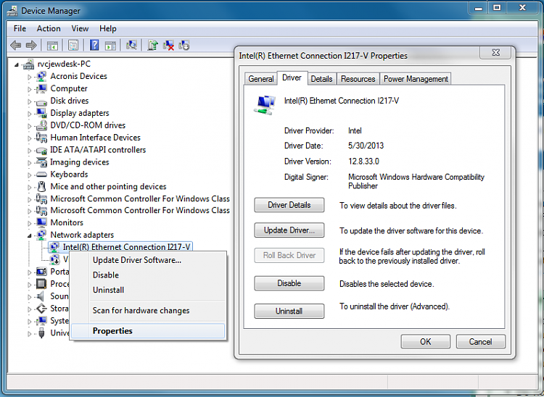Toggle the Show/Hide Action Pane toolbar icon

coord(110,46)
